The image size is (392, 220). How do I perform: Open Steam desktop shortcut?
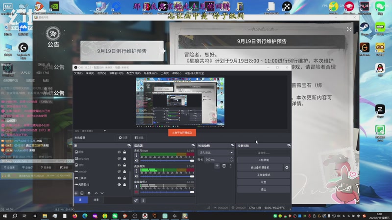[365, 28]
